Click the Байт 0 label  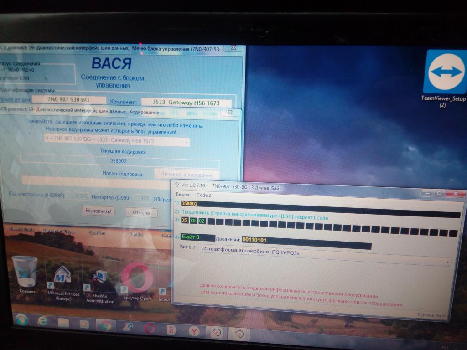tap(197, 237)
